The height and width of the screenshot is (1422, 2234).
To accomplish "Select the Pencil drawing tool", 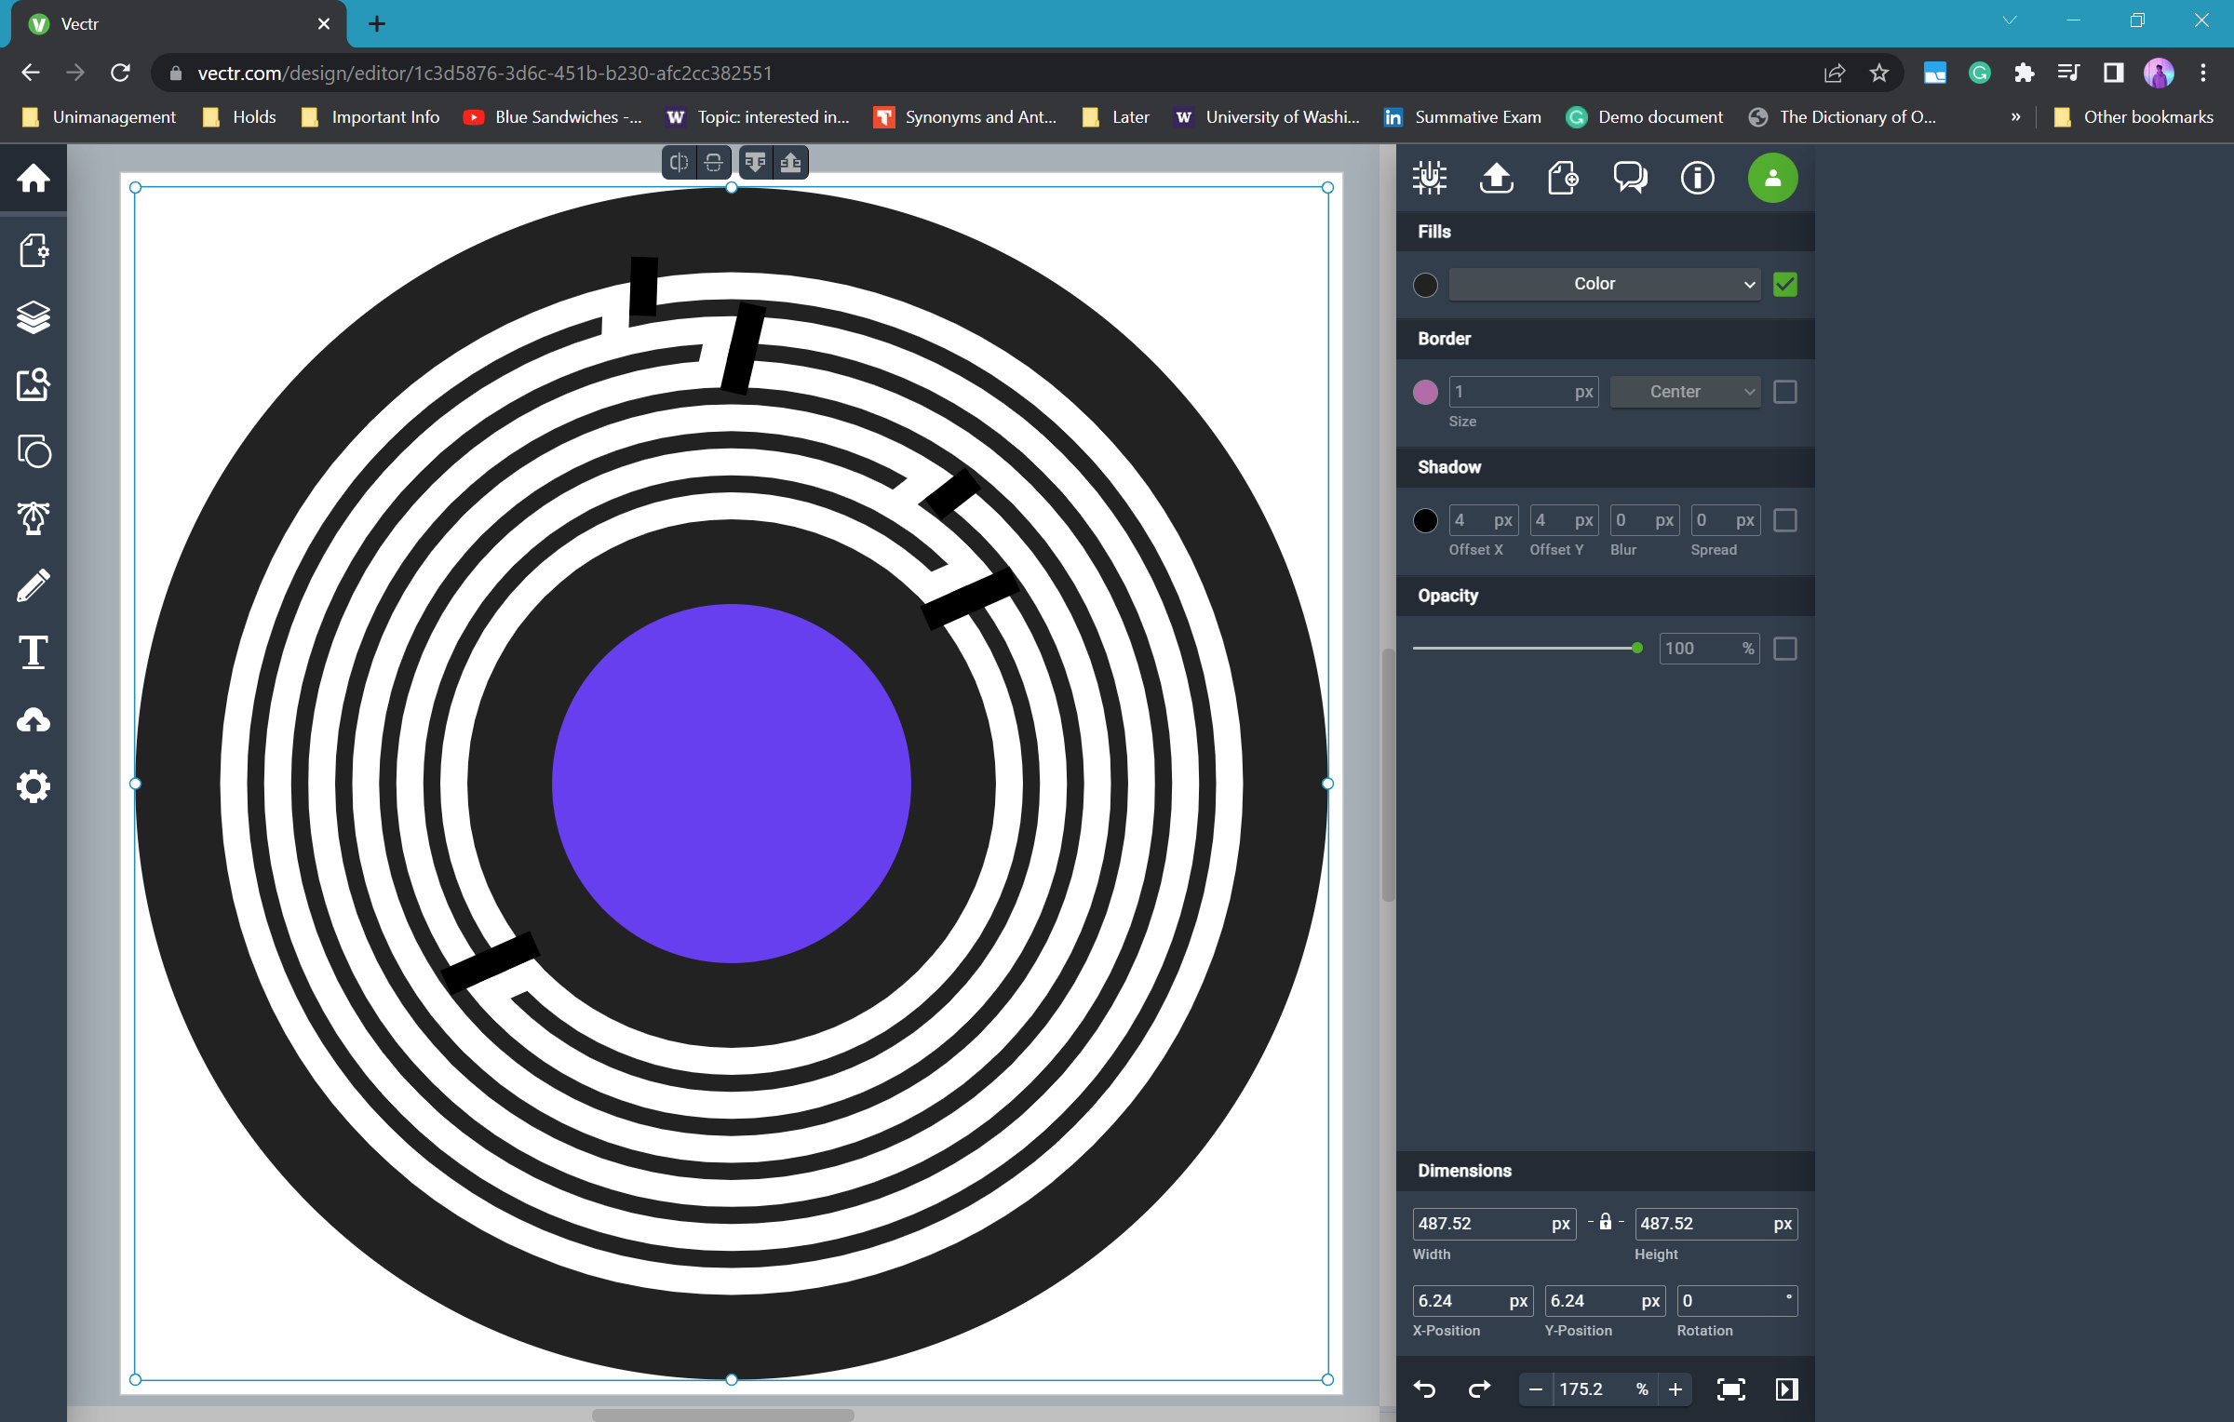I will coord(34,585).
